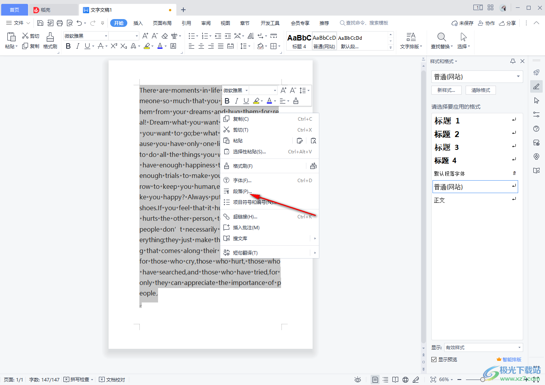Click the Save icon in quick access toolbar
Screen dimensions: 545x385
click(40, 23)
